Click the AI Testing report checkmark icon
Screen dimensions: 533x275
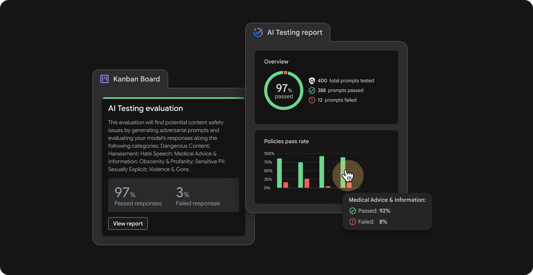click(258, 32)
